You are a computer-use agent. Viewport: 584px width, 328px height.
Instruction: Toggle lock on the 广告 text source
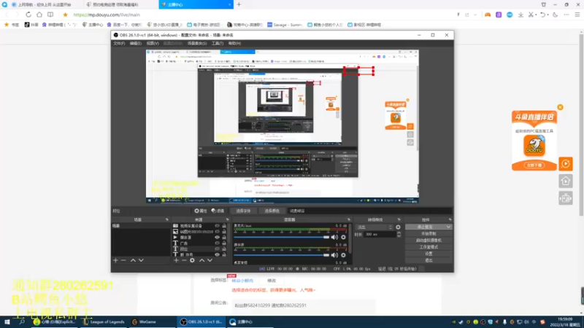[224, 243]
